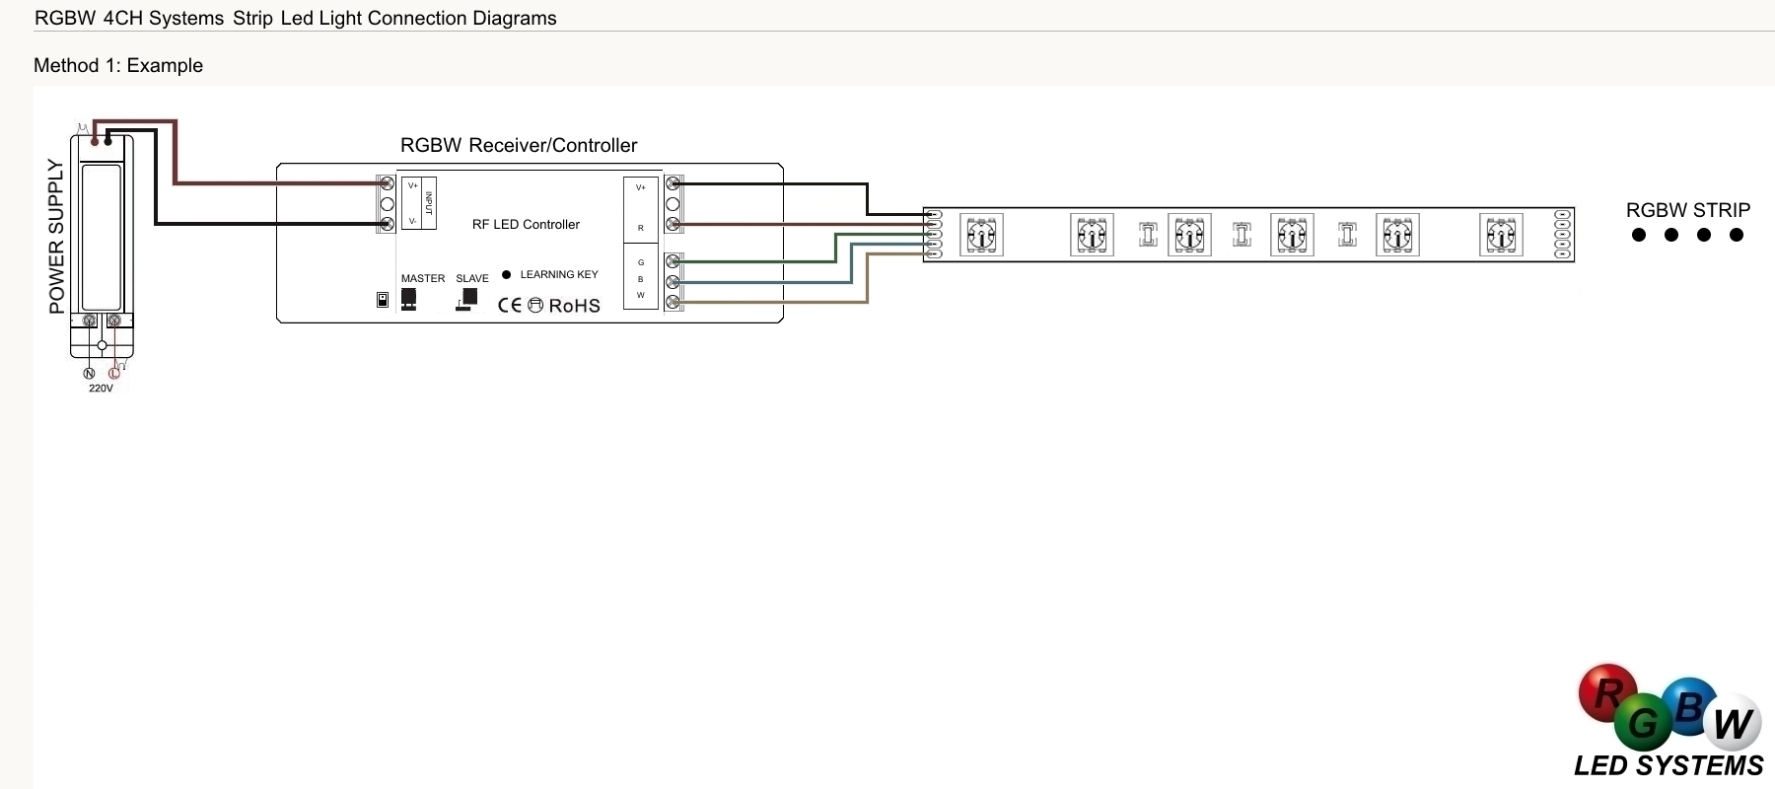1775x789 pixels.
Task: Click the red L live terminal symbol
Action: [x=113, y=373]
